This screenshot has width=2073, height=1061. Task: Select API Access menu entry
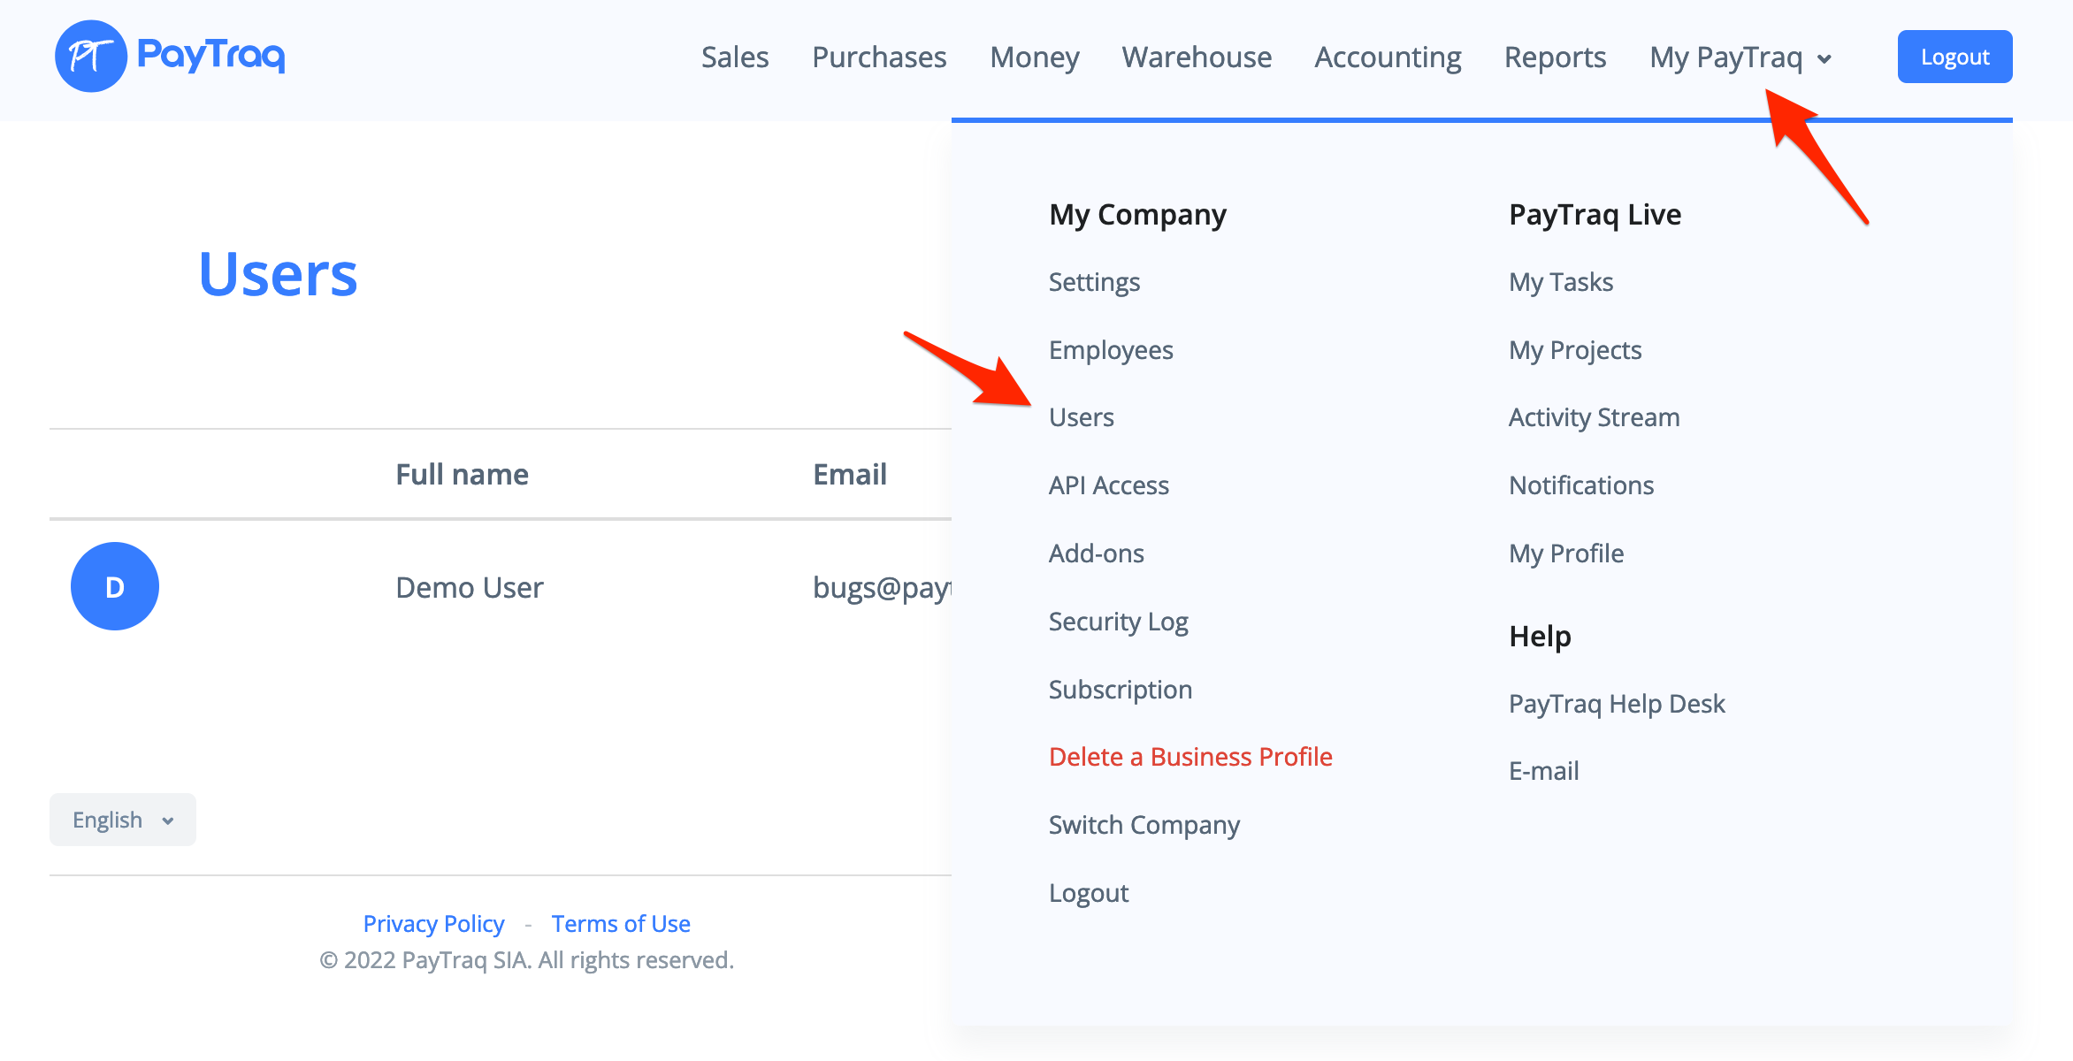(x=1108, y=485)
